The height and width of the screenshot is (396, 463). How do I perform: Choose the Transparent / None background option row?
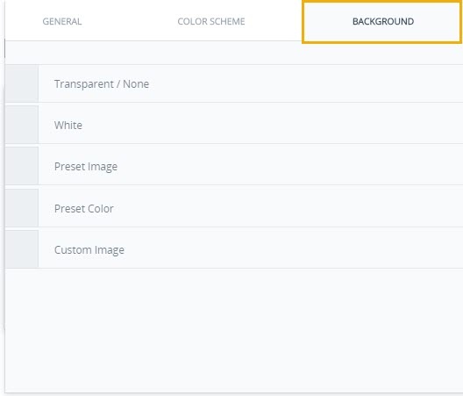[234, 83]
